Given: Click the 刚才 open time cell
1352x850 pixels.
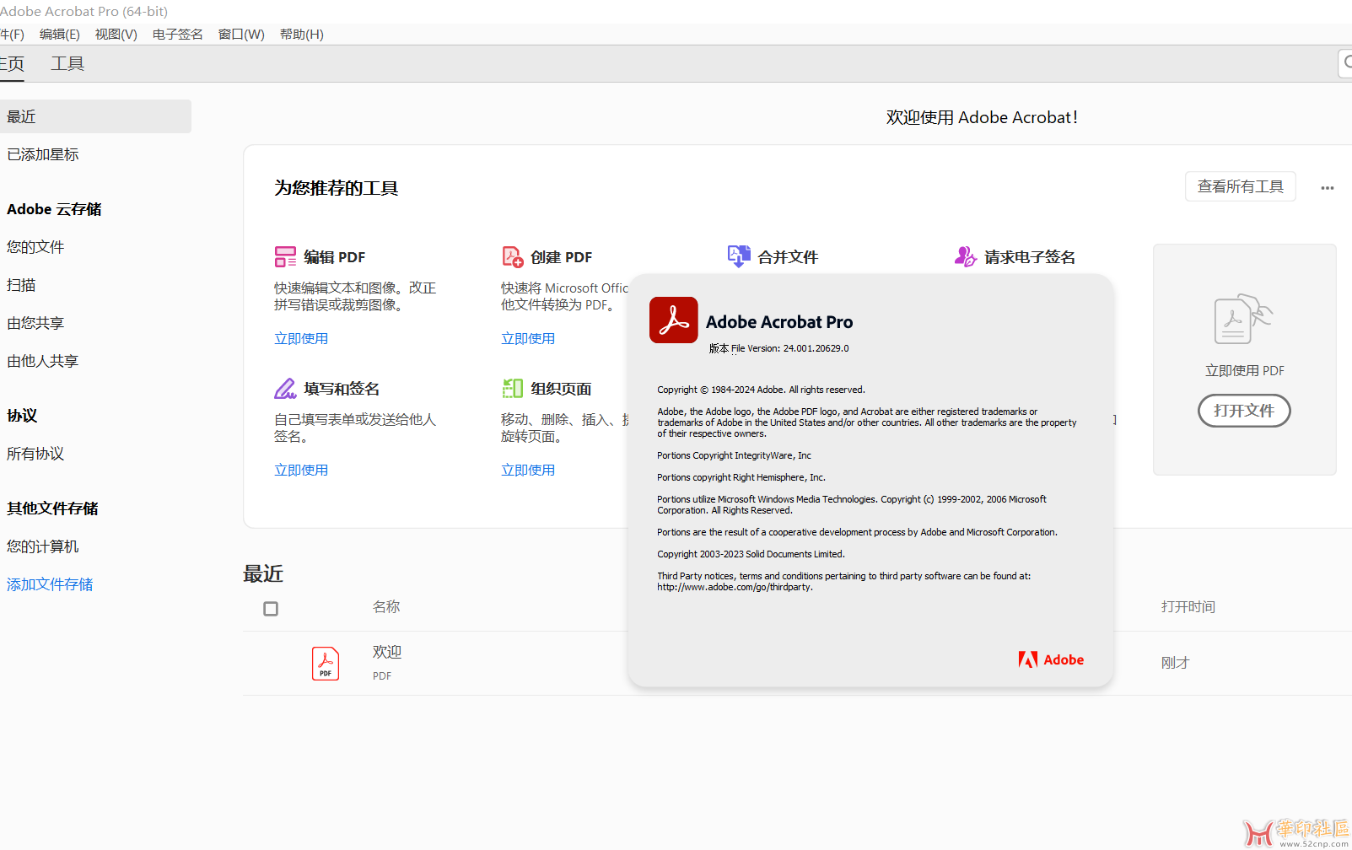Looking at the screenshot, I should tap(1175, 663).
